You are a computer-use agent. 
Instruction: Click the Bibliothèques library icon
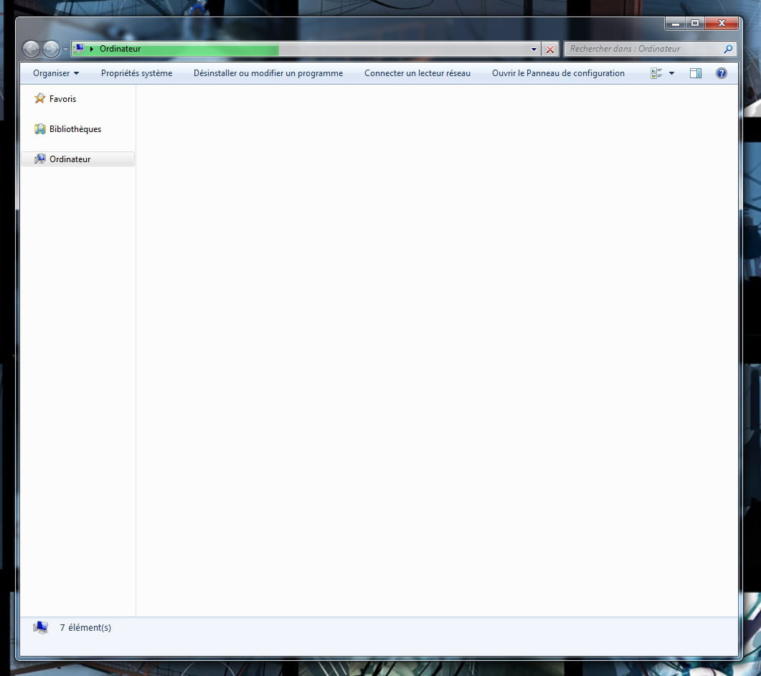tap(39, 128)
